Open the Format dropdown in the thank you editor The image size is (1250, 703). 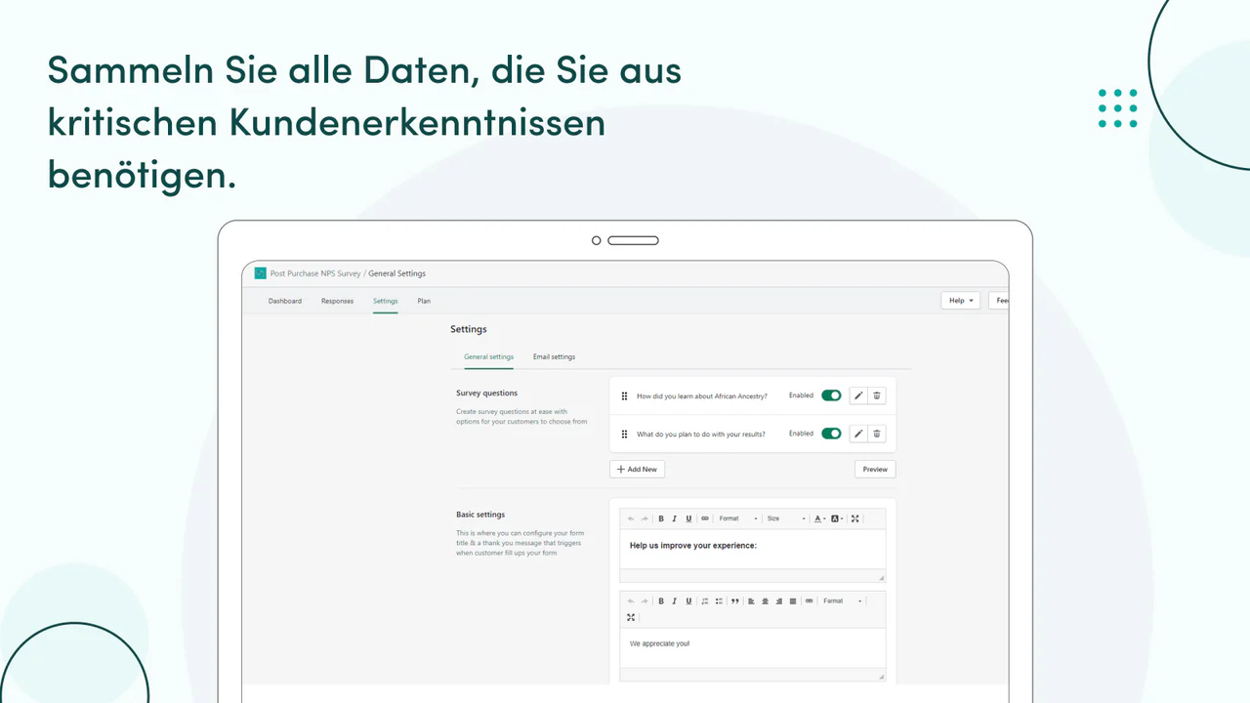843,601
